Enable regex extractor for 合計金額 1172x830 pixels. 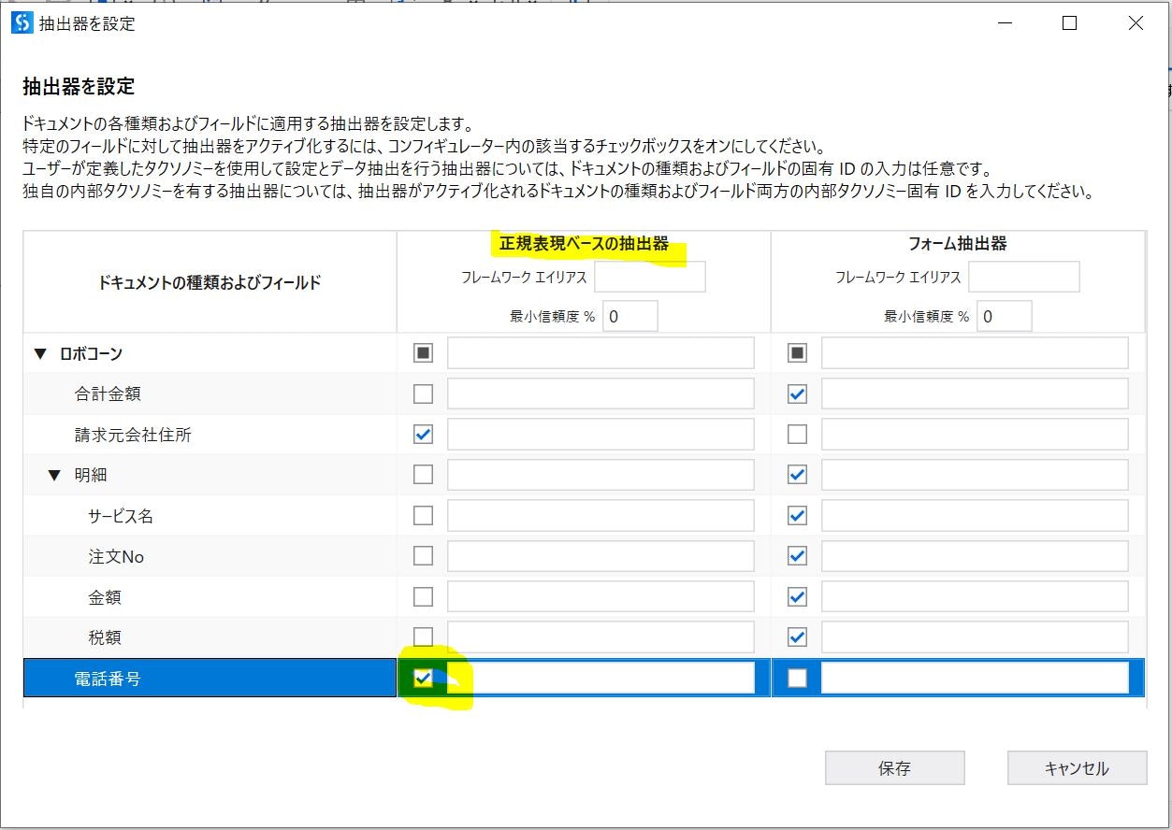[x=422, y=393]
